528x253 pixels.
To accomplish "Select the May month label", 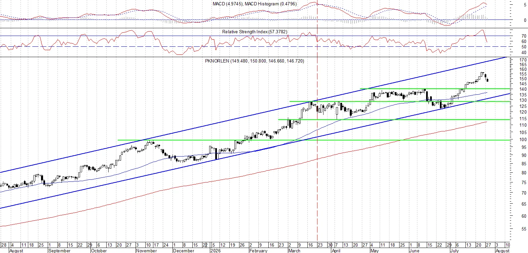I will coord(374,251).
